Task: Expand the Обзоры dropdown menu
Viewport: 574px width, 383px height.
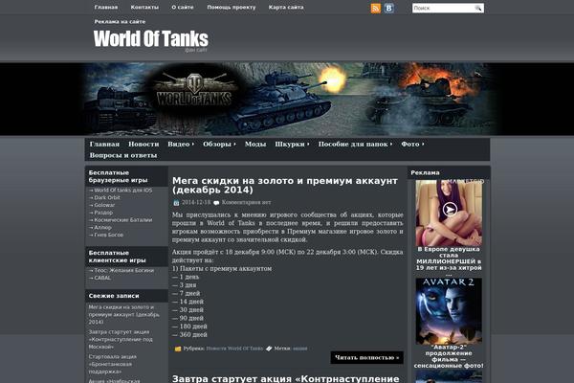Action: point(219,144)
